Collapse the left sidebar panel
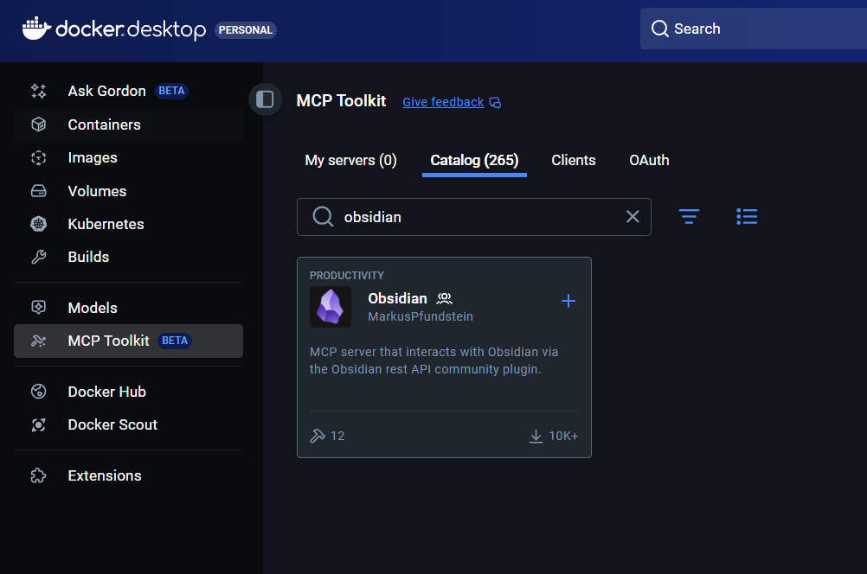This screenshot has height=574, width=867. click(265, 99)
